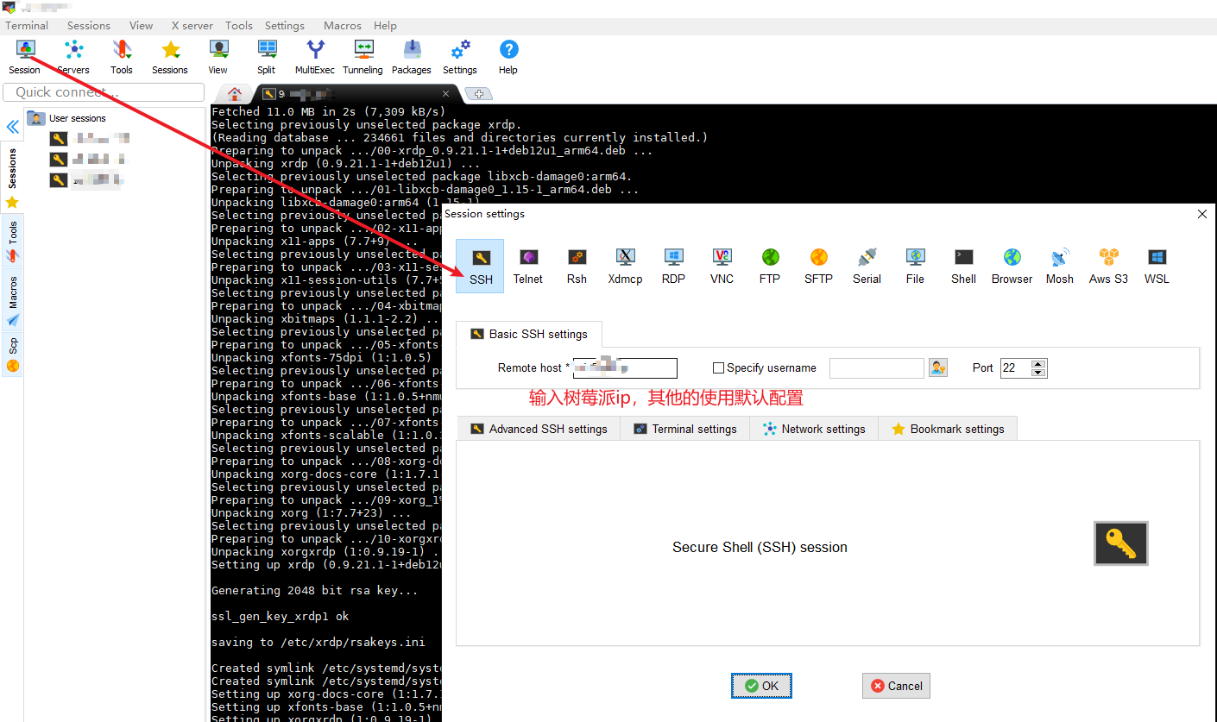The image size is (1217, 722).
Task: Open the Help toolbar icon
Action: [x=508, y=57]
